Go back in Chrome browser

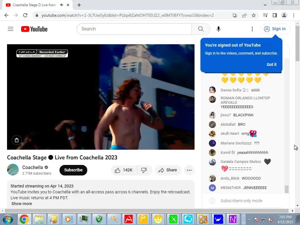(x=6, y=15)
